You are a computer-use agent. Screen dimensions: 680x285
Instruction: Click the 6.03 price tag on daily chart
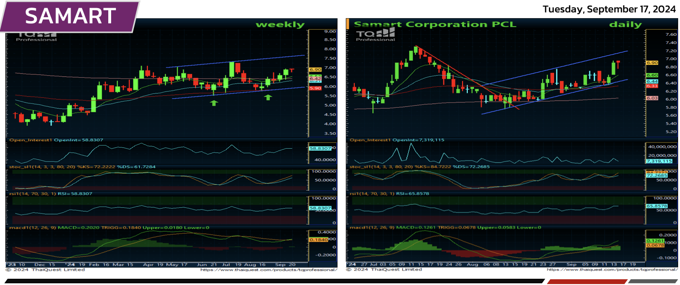click(652, 98)
